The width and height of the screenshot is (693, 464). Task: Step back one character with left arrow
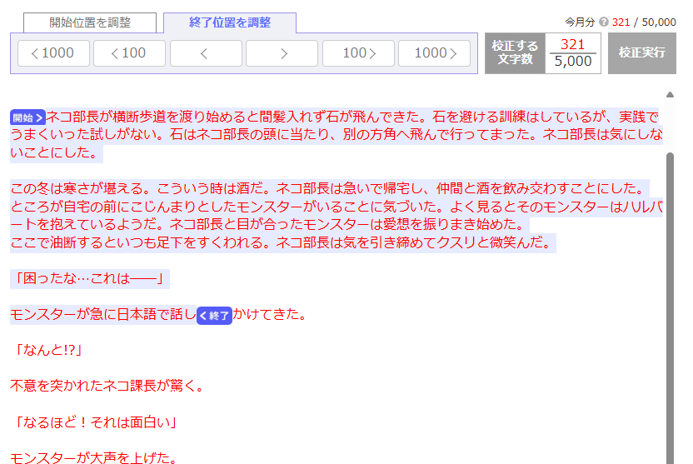(x=205, y=53)
